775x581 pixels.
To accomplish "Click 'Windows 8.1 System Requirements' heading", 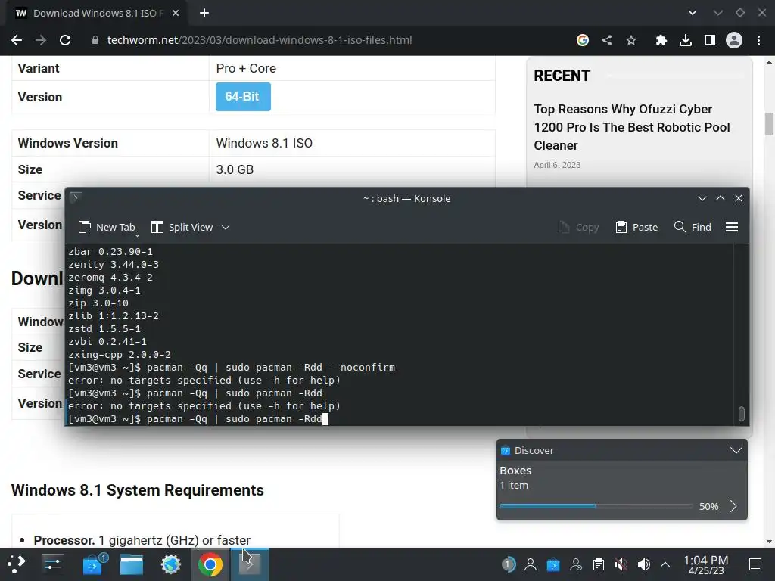I will tap(138, 490).
